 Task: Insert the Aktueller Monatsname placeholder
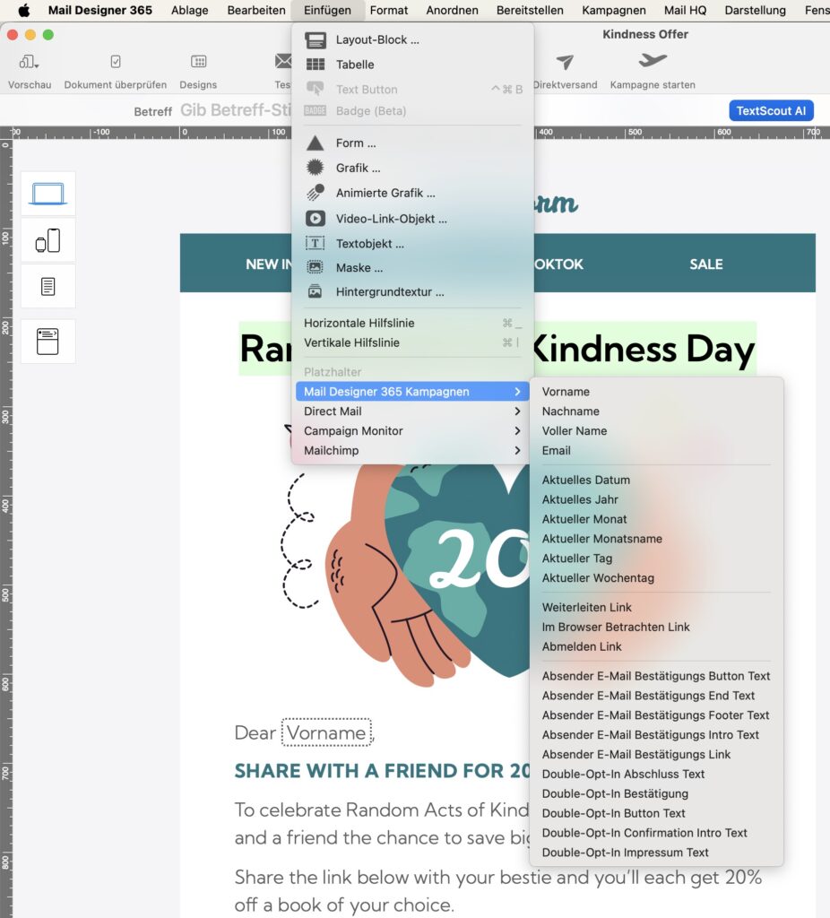point(656,539)
